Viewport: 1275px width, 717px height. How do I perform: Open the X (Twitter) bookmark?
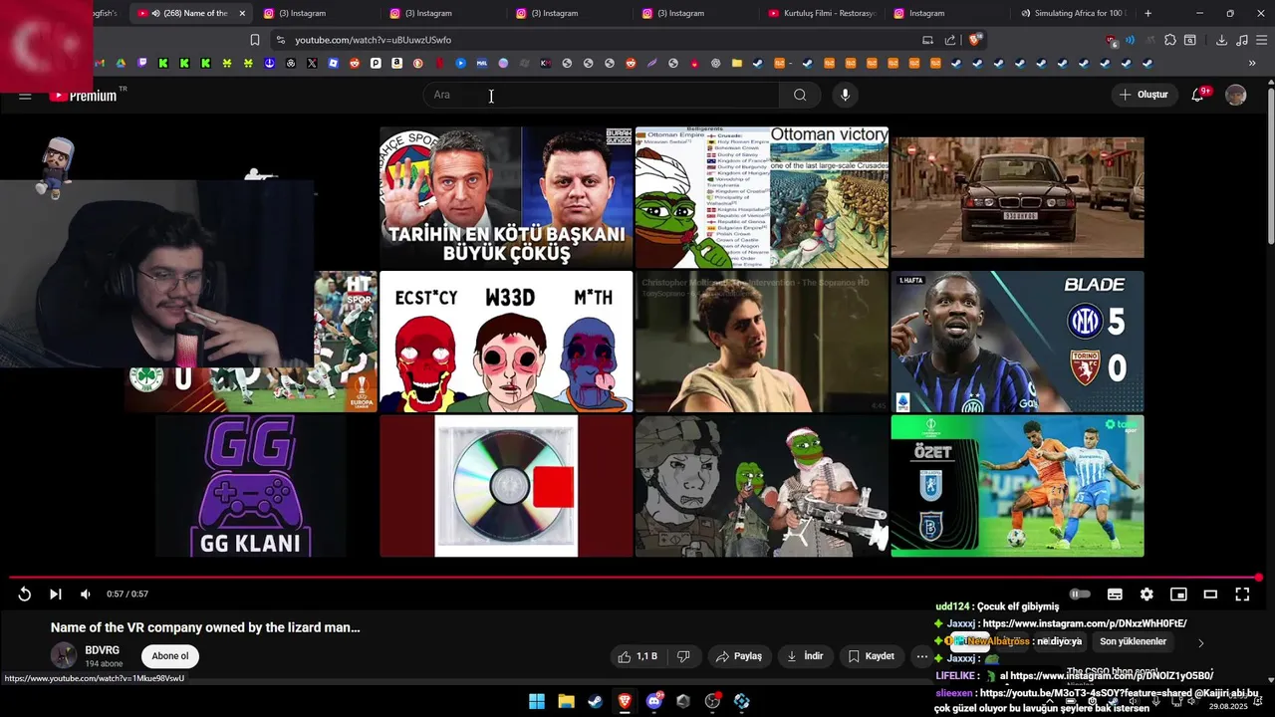click(x=312, y=63)
